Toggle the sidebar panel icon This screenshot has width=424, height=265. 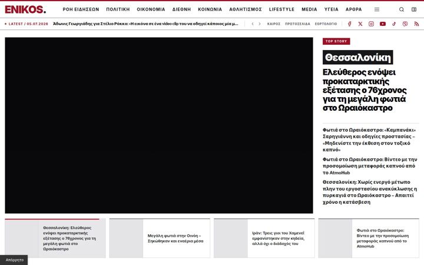tap(414, 9)
